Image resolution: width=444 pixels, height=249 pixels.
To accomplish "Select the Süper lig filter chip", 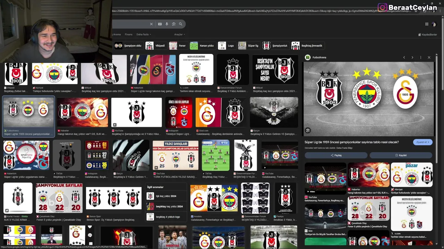I will pyautogui.click(x=249, y=46).
